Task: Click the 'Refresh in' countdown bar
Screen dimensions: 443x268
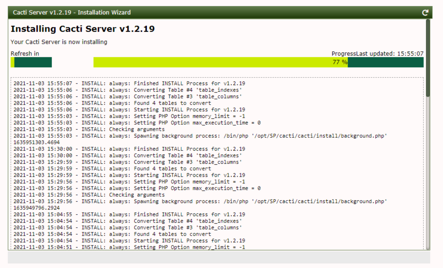Action: [31, 62]
